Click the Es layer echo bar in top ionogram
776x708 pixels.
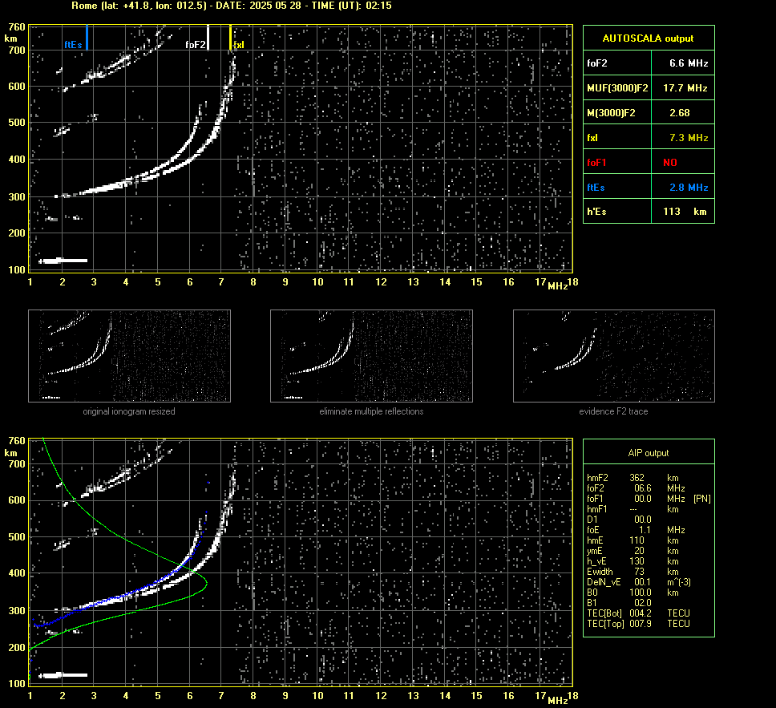tap(63, 261)
